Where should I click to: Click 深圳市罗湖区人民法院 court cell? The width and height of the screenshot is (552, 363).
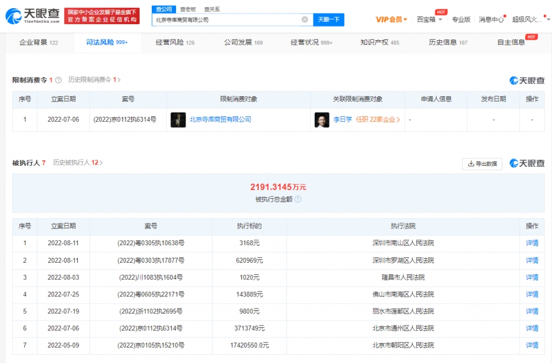(403, 261)
